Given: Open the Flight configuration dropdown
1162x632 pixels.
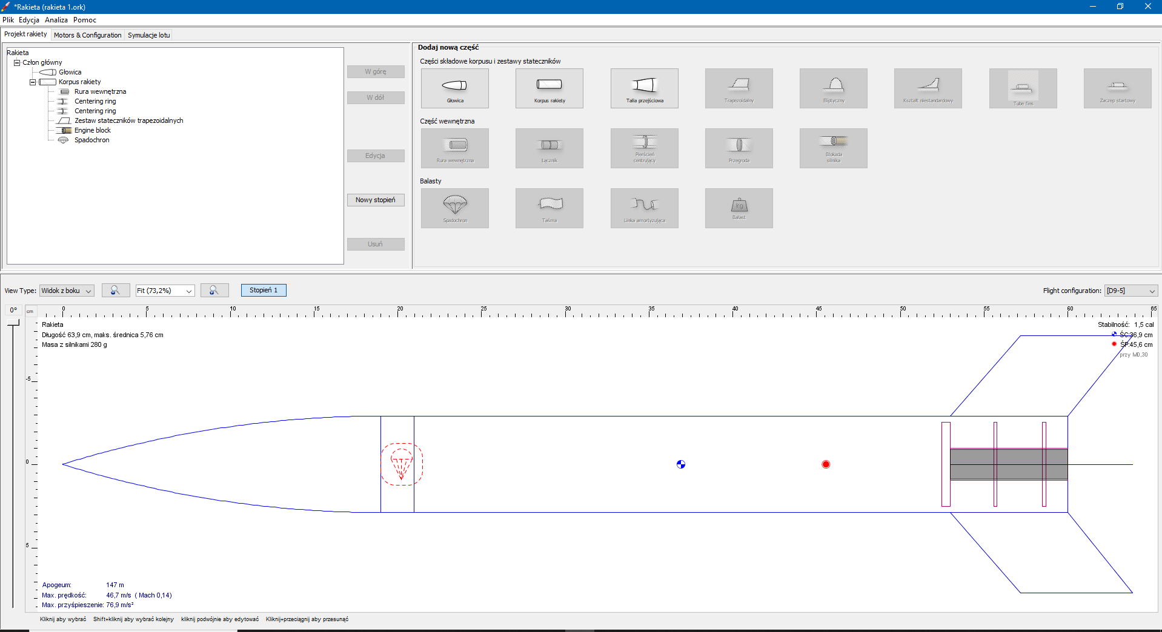Looking at the screenshot, I should pyautogui.click(x=1130, y=291).
